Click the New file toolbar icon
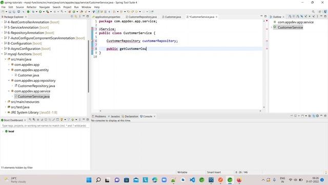The height and width of the screenshot is (185, 328). (x=3, y=12)
